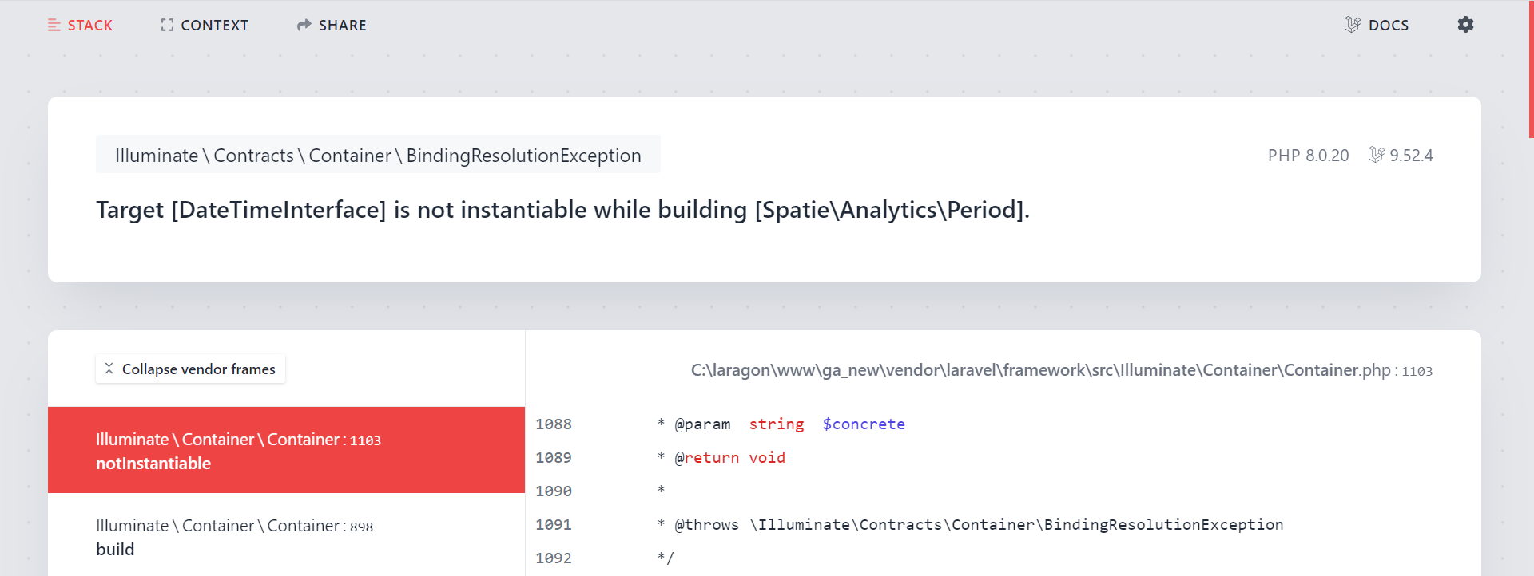The height and width of the screenshot is (576, 1534).
Task: Switch to the CONTEXT tab
Action: 205,26
